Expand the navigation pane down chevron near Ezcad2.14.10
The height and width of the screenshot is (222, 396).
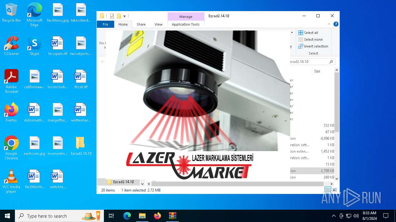click(x=142, y=184)
